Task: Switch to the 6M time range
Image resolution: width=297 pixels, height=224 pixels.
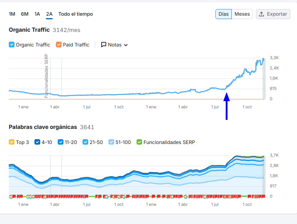Action: click(x=25, y=14)
